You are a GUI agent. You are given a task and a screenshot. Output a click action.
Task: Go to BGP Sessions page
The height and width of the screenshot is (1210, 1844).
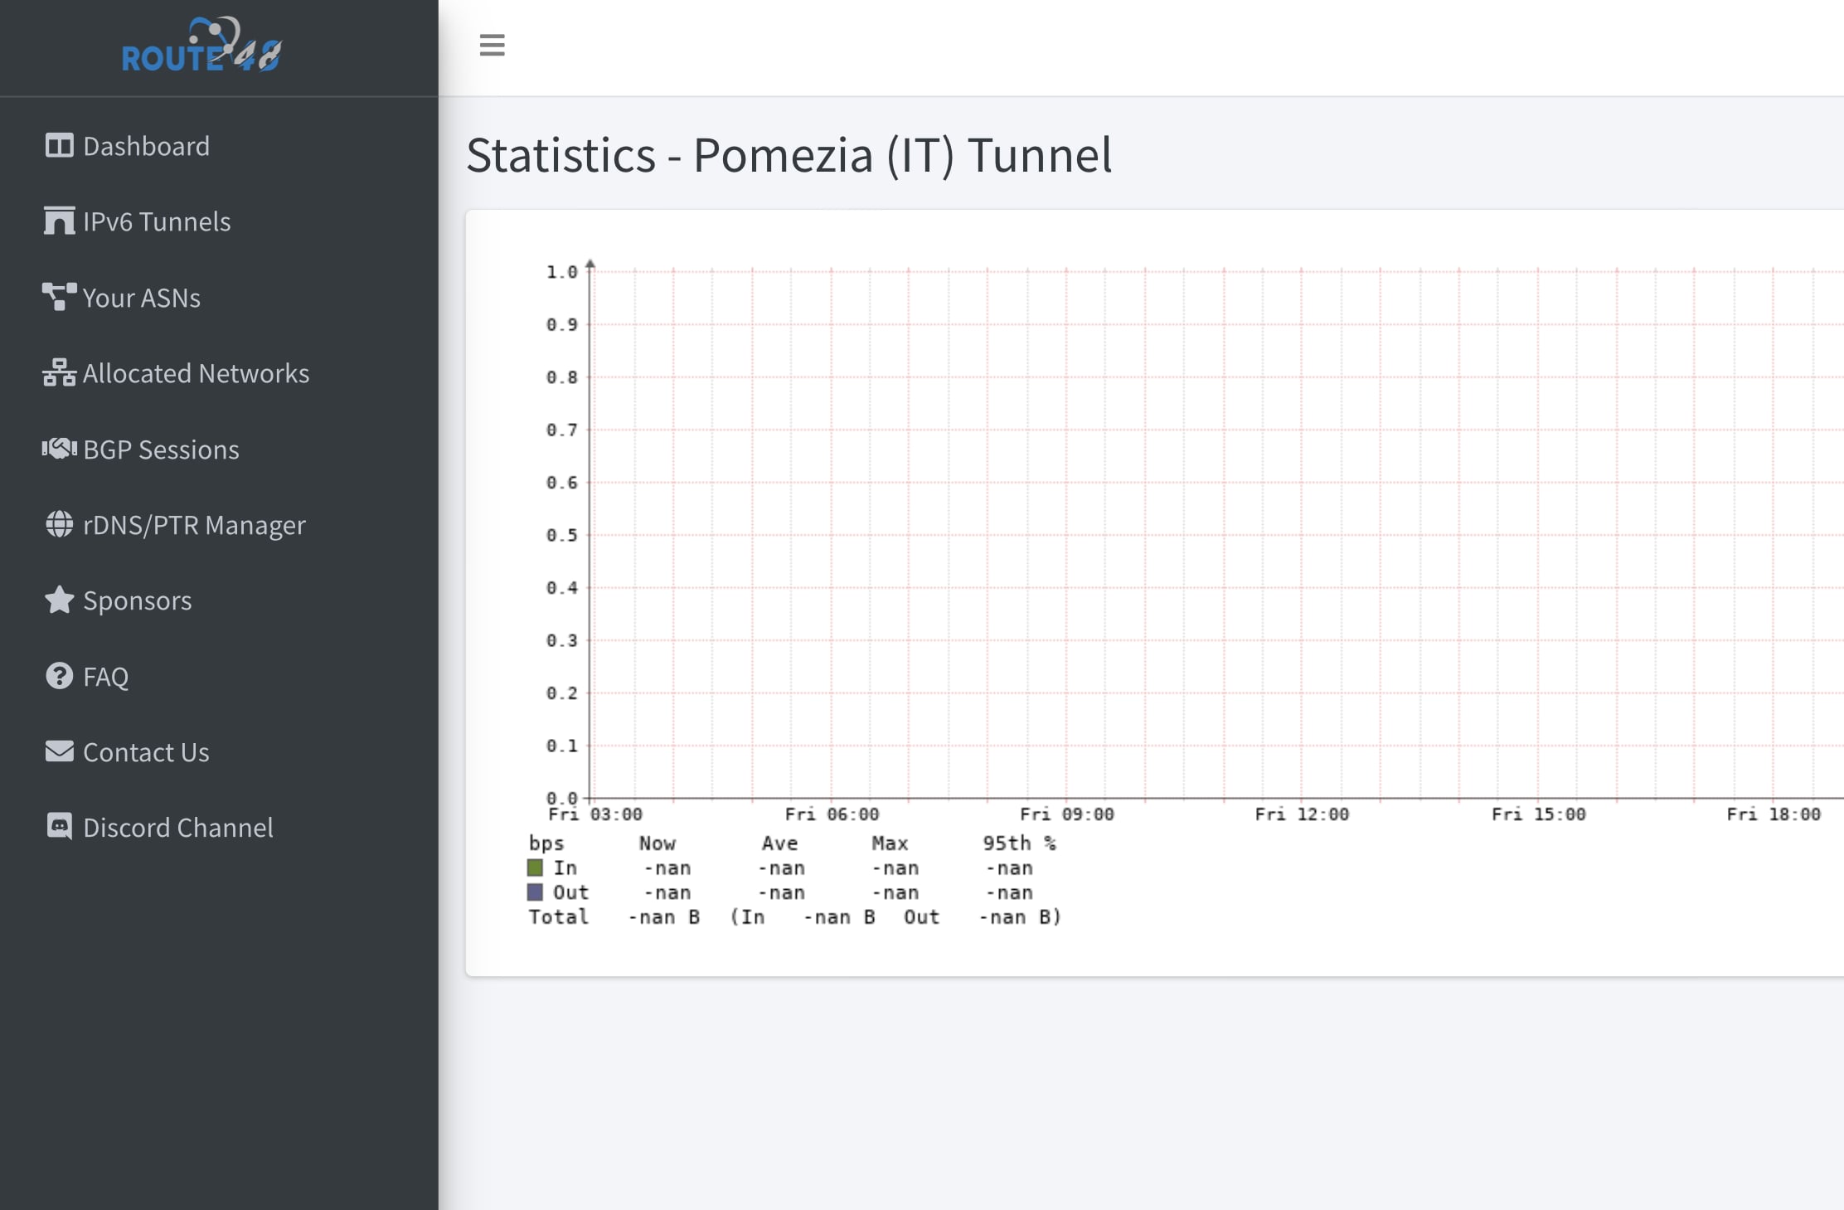point(161,449)
